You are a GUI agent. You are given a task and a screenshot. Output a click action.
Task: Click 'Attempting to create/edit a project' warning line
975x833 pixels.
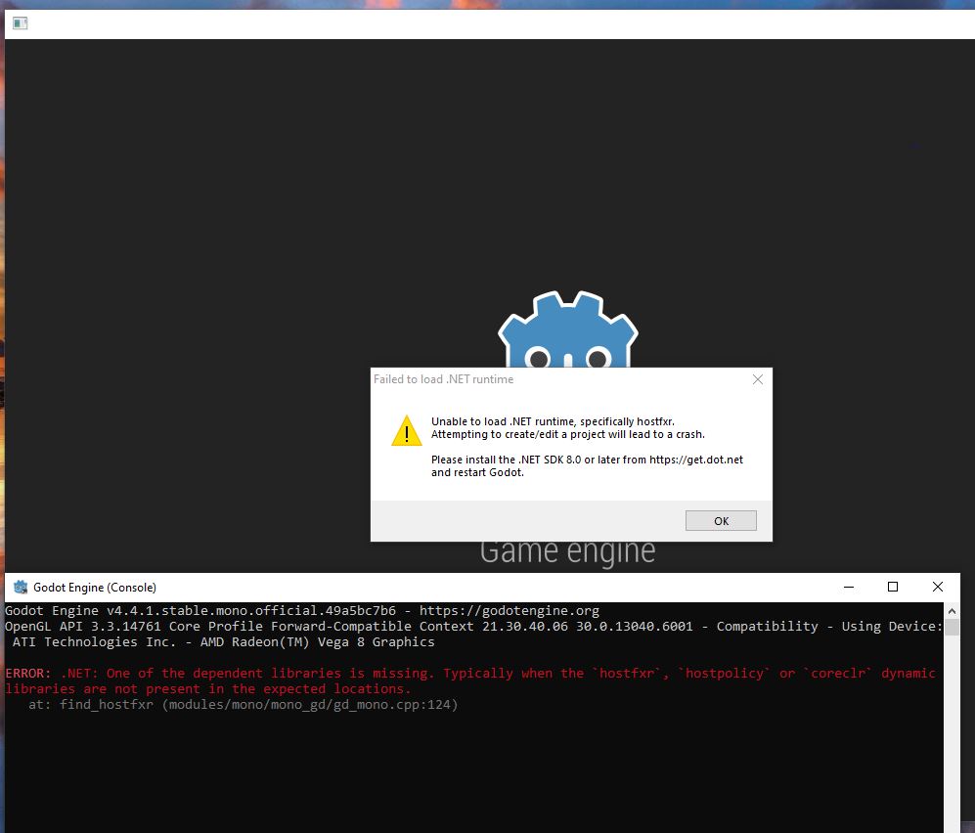(568, 434)
